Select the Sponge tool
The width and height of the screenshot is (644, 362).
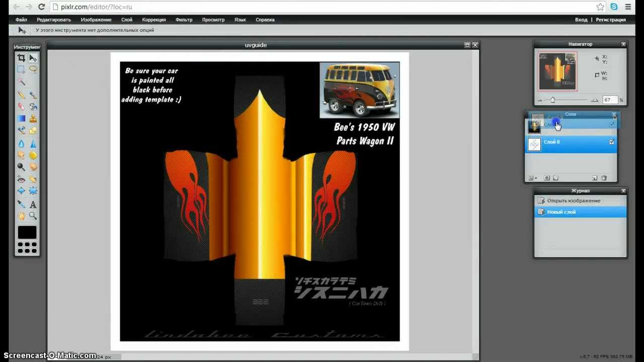click(33, 155)
